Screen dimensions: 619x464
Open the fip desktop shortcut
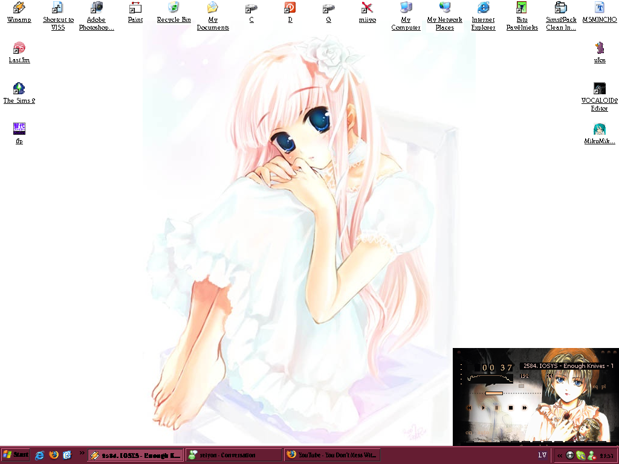[19, 133]
